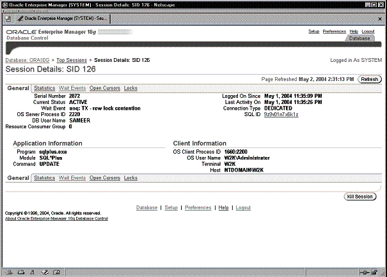Open Instant Messenger icon in component bar
The width and height of the screenshot is (387, 277).
point(33,273)
